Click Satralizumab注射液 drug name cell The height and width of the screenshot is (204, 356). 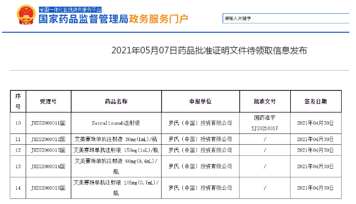(x=116, y=123)
